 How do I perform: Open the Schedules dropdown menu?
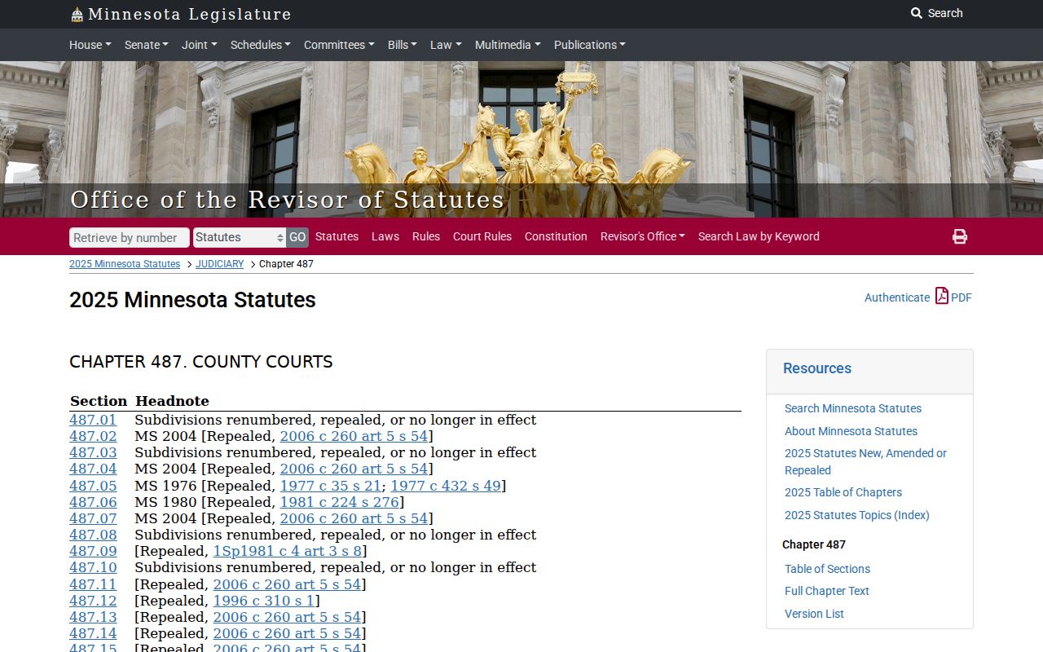tap(260, 45)
